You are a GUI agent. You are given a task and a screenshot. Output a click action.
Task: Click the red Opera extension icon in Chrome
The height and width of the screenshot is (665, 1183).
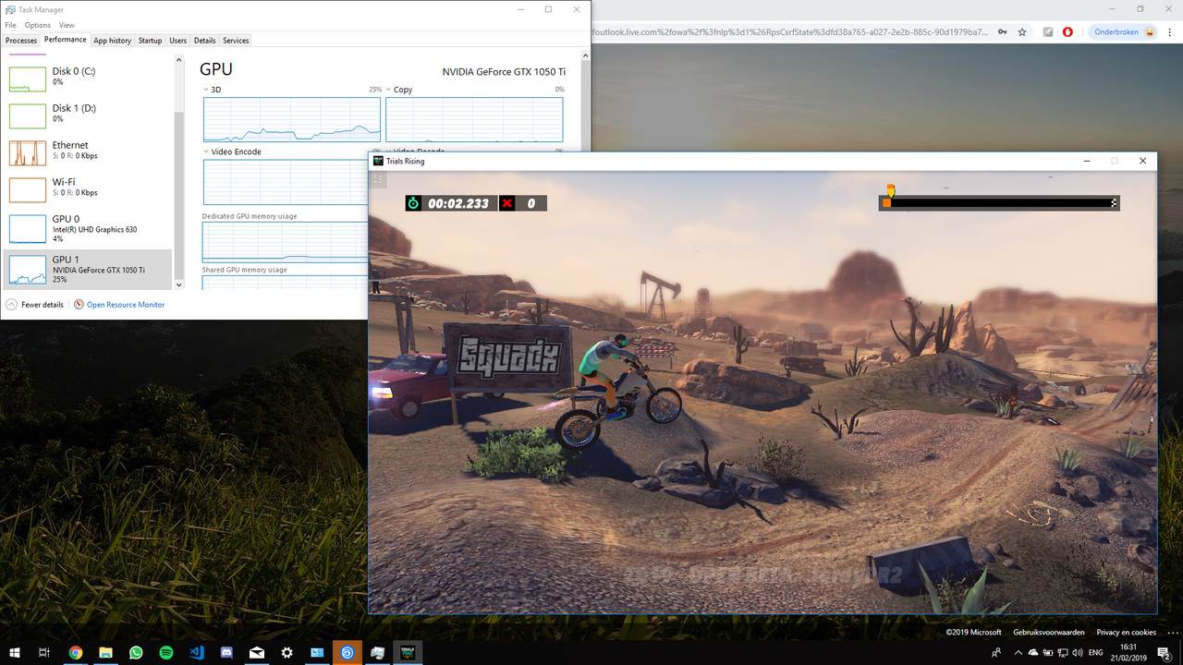(1068, 31)
